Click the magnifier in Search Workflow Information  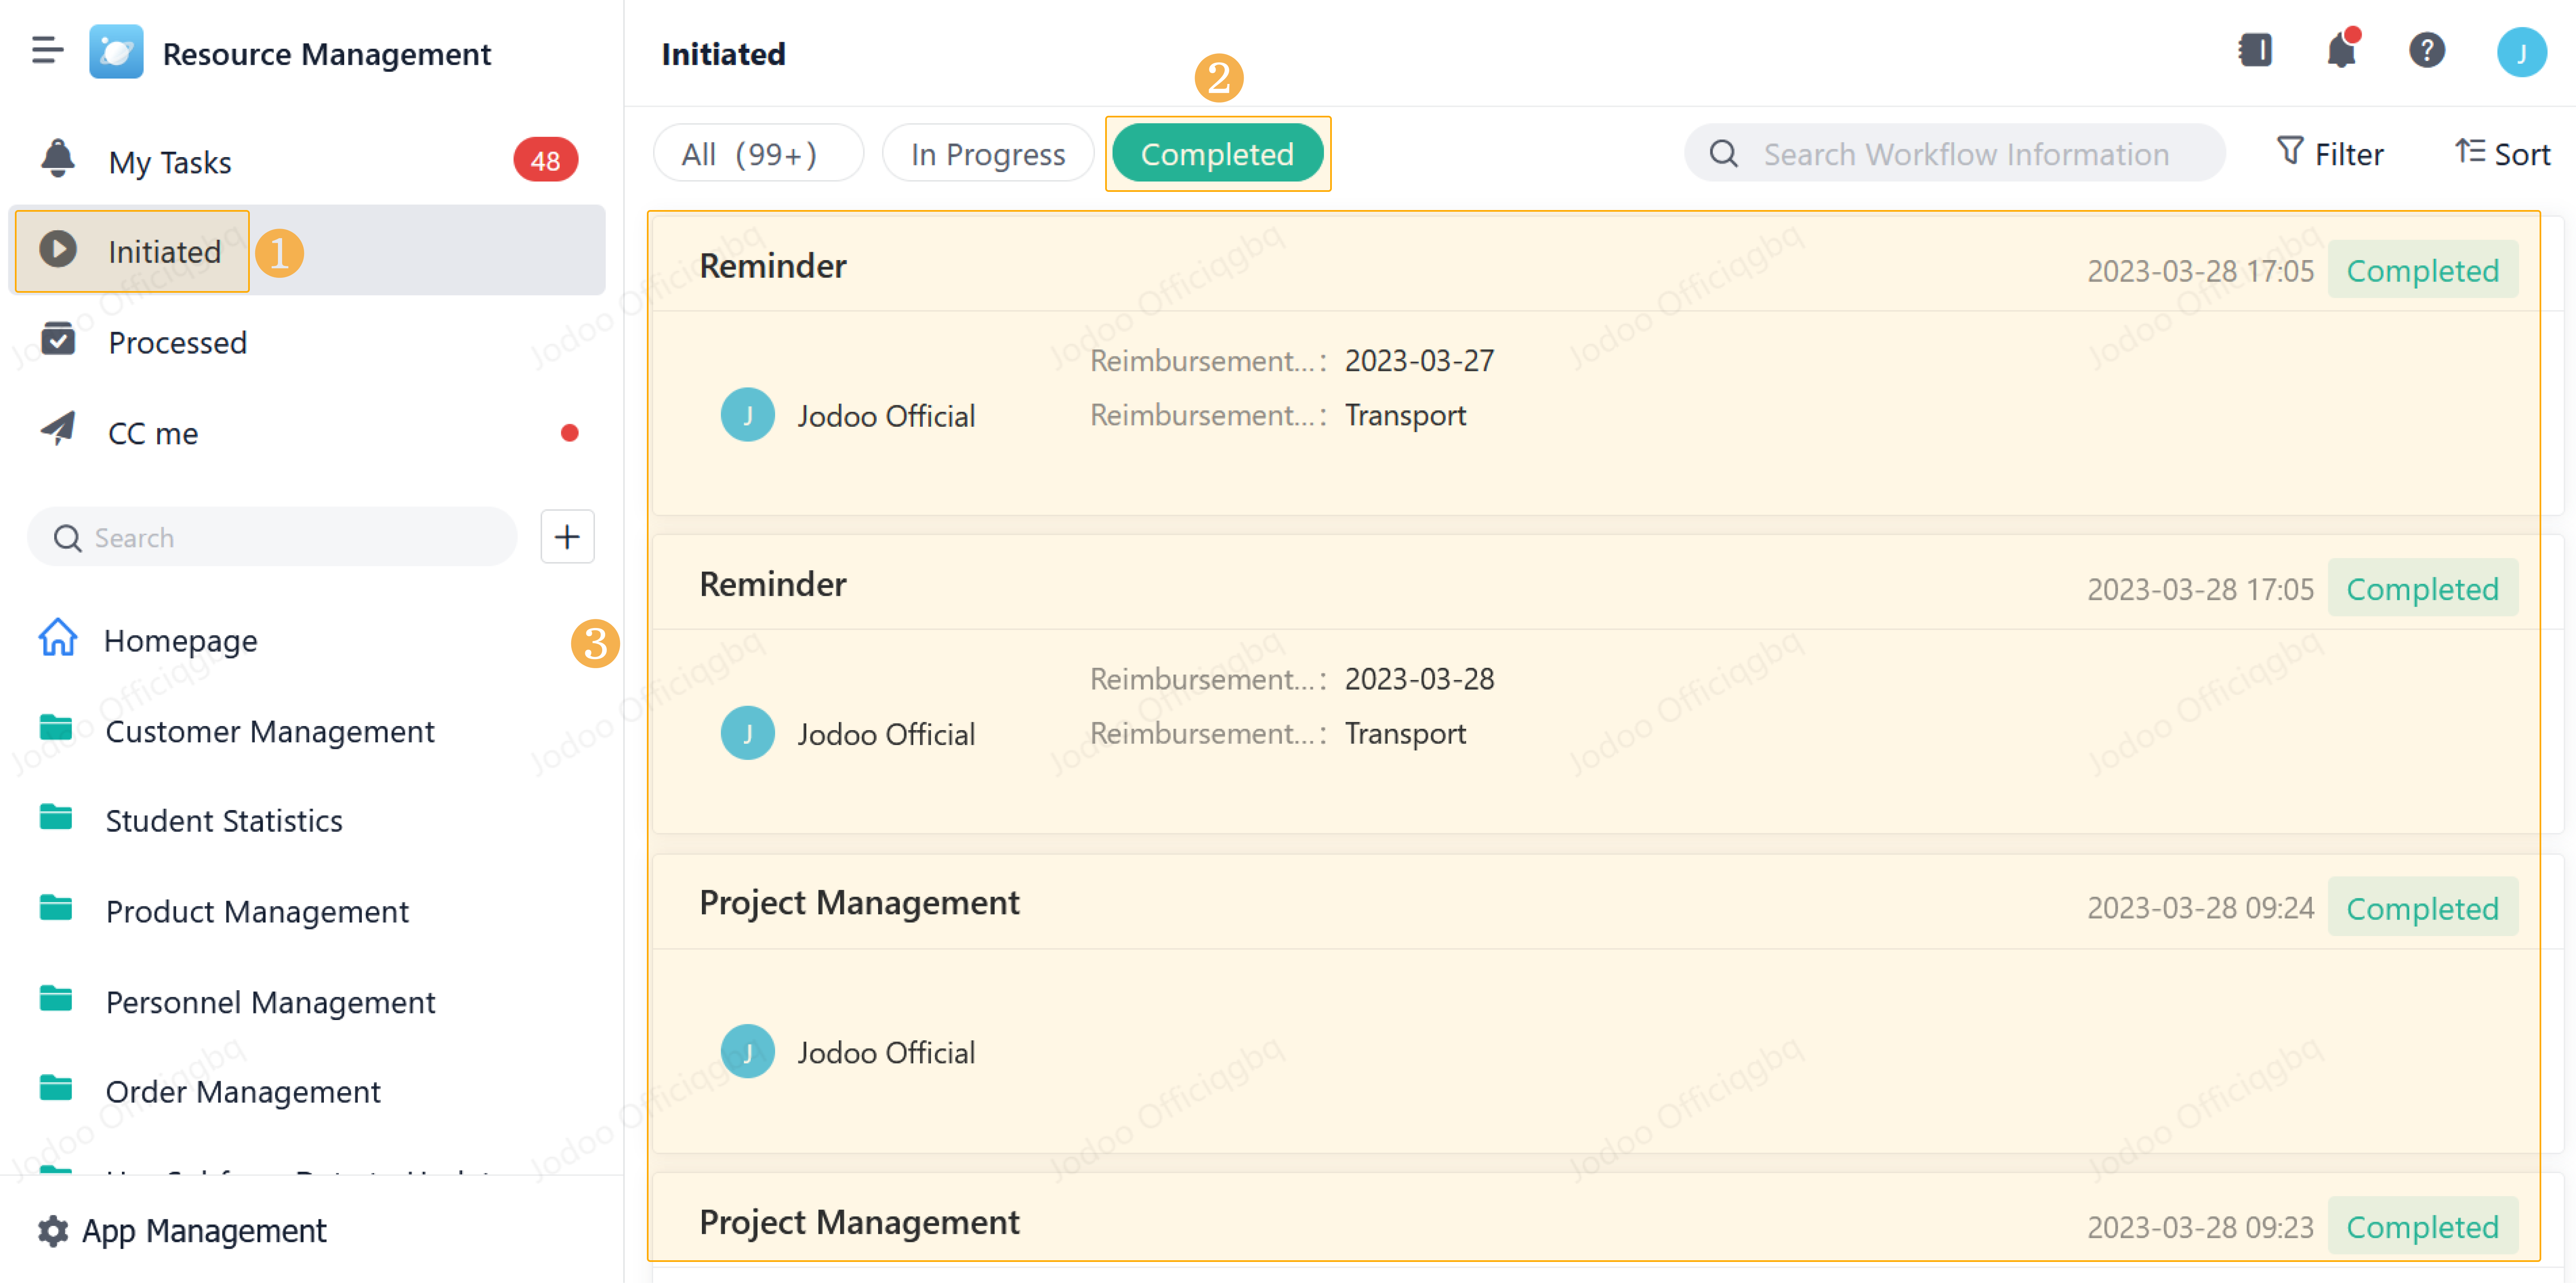(x=1723, y=154)
